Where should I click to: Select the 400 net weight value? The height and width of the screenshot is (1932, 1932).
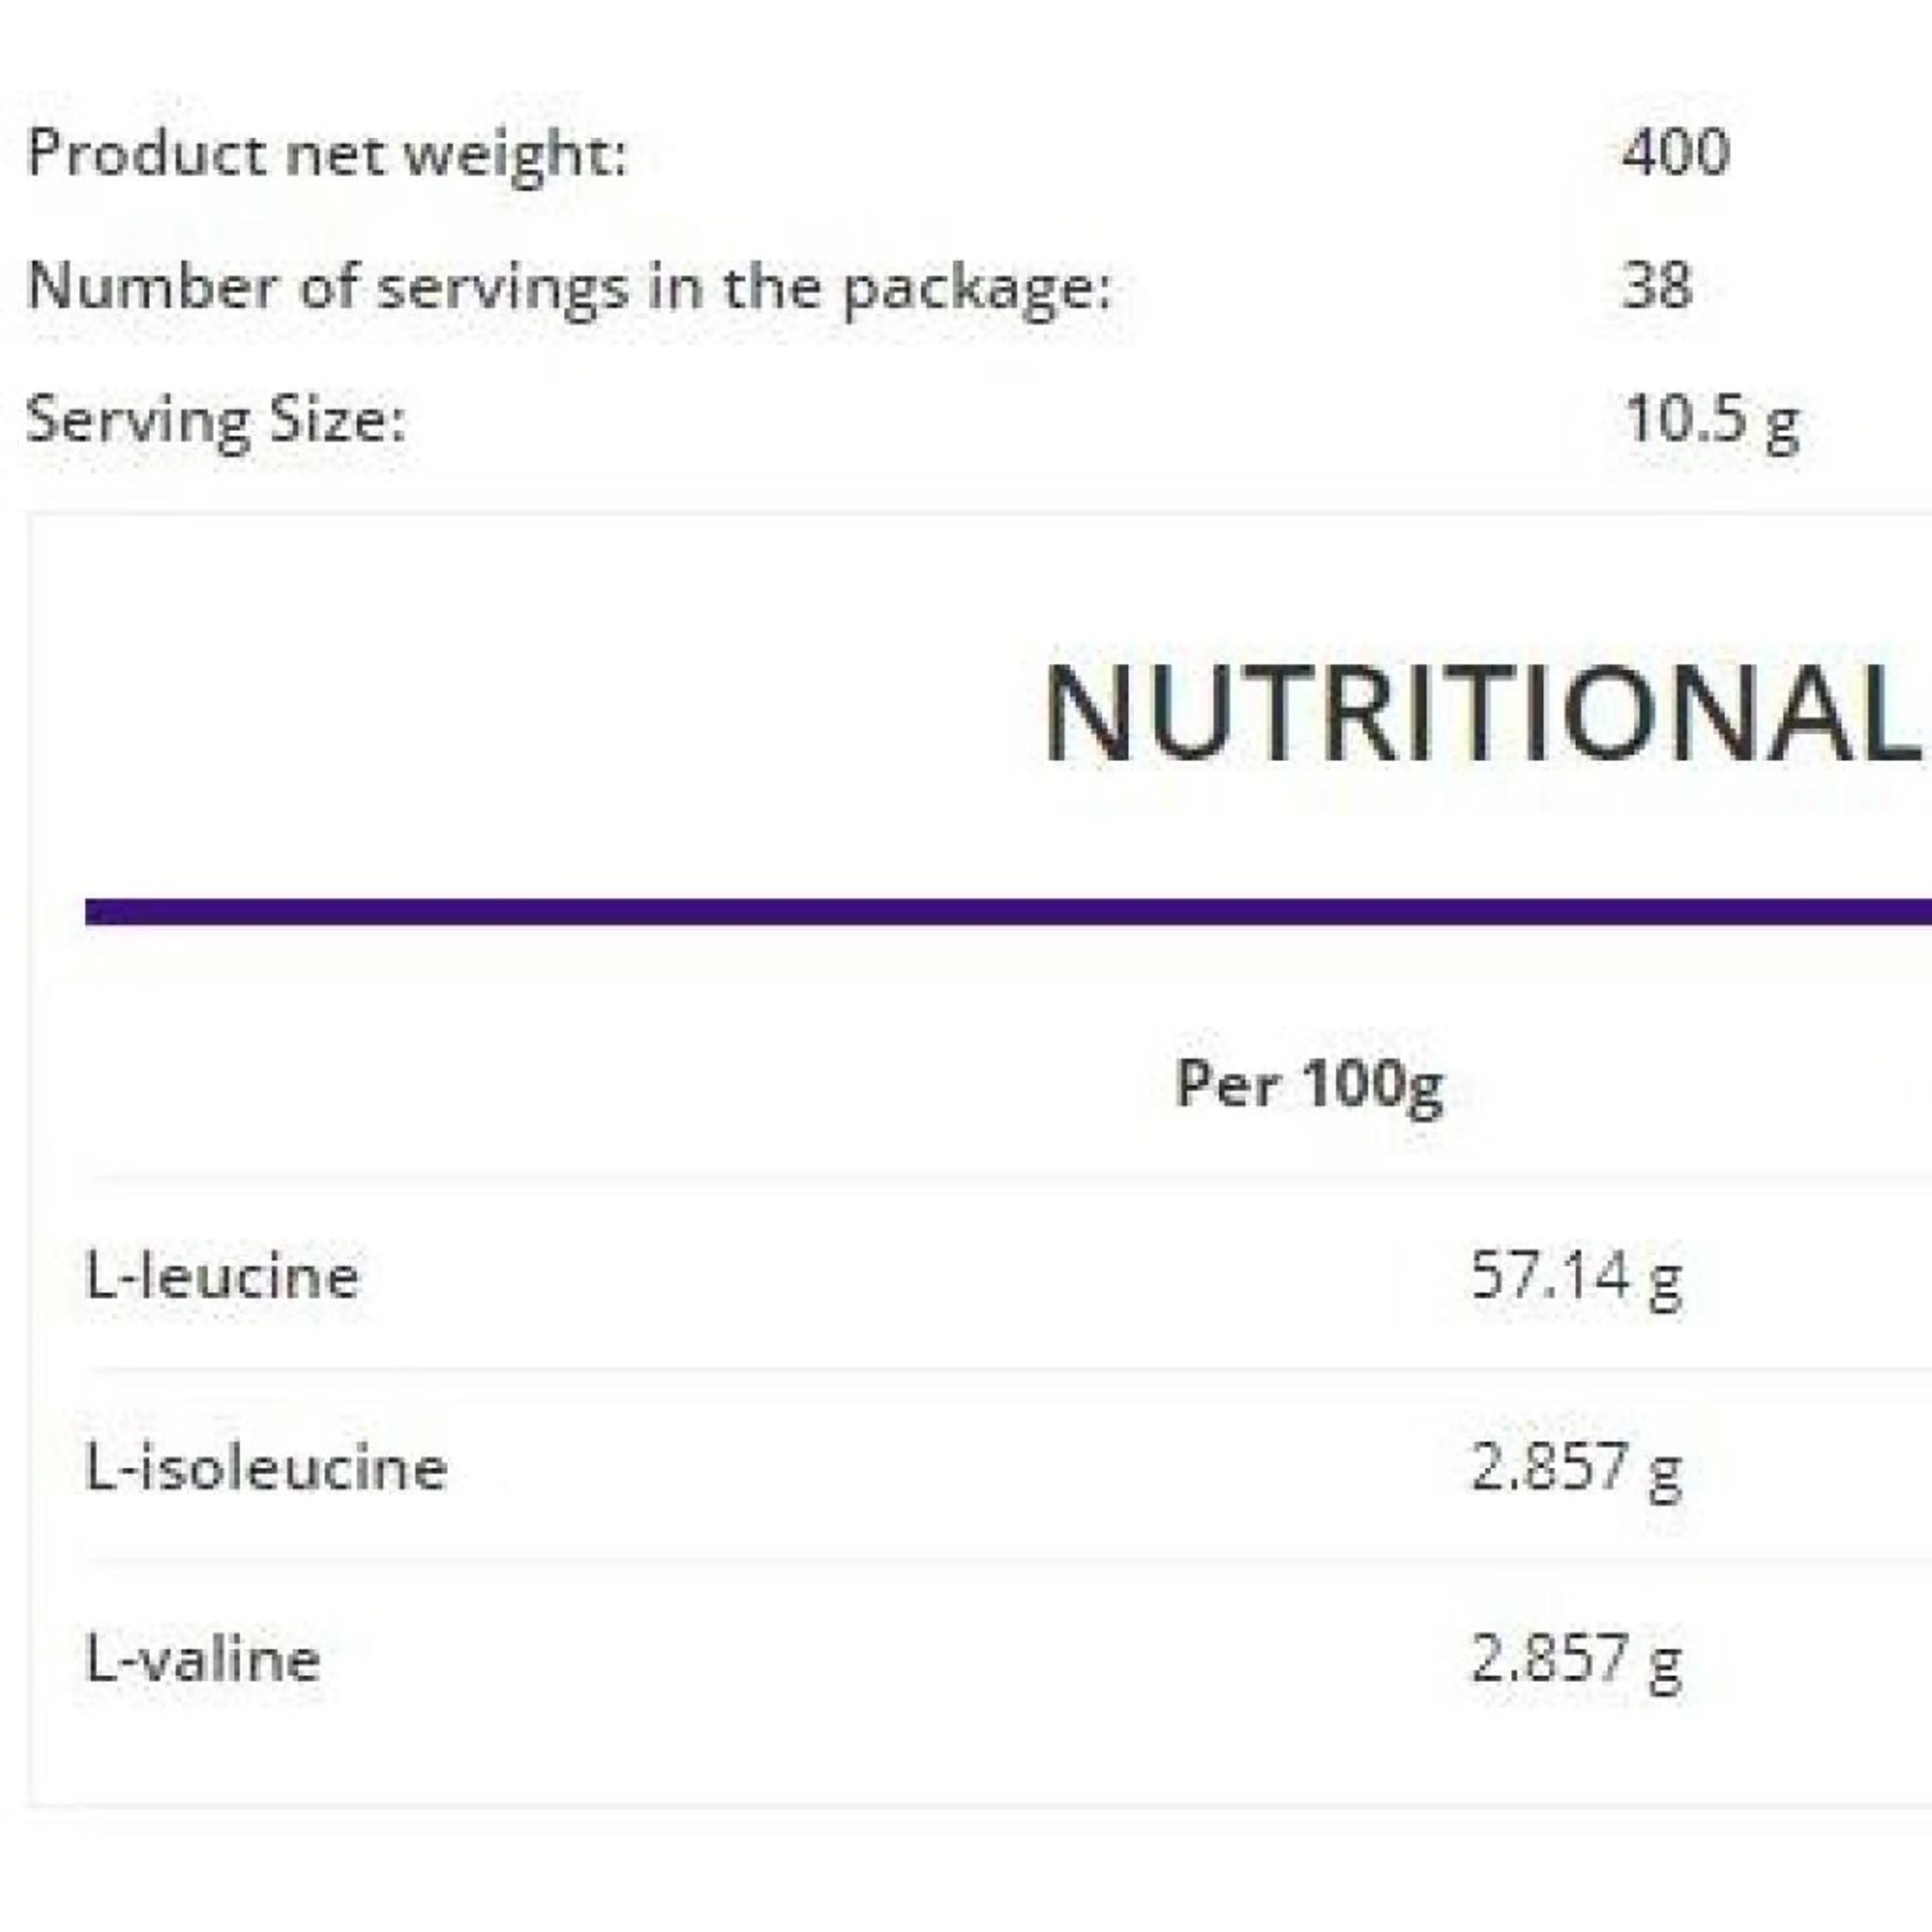tap(1675, 153)
